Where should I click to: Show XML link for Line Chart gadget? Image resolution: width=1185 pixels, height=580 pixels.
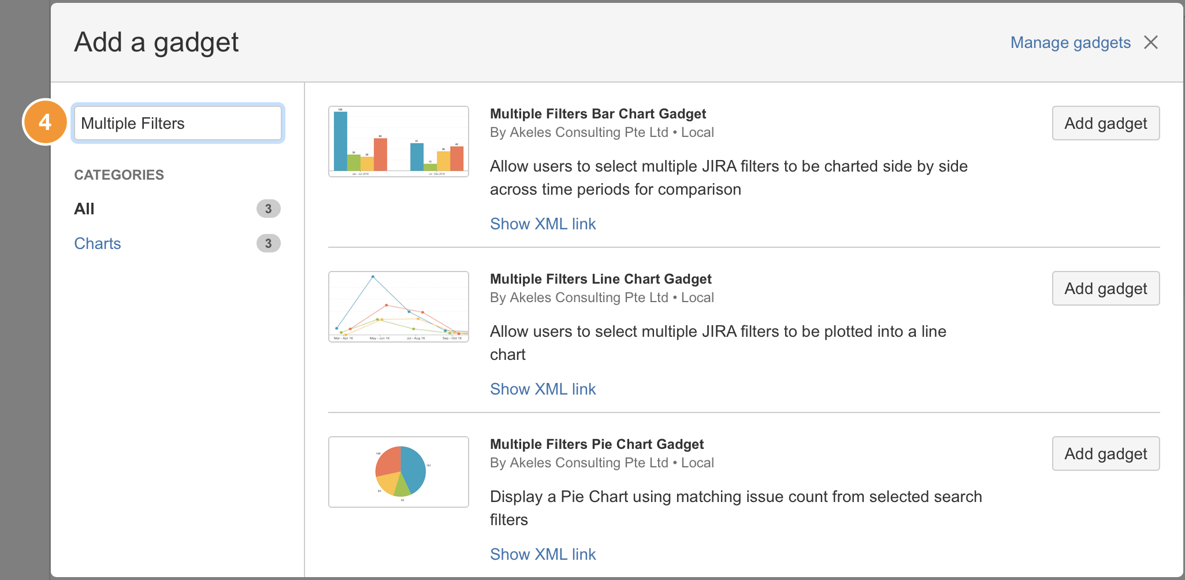pos(543,389)
